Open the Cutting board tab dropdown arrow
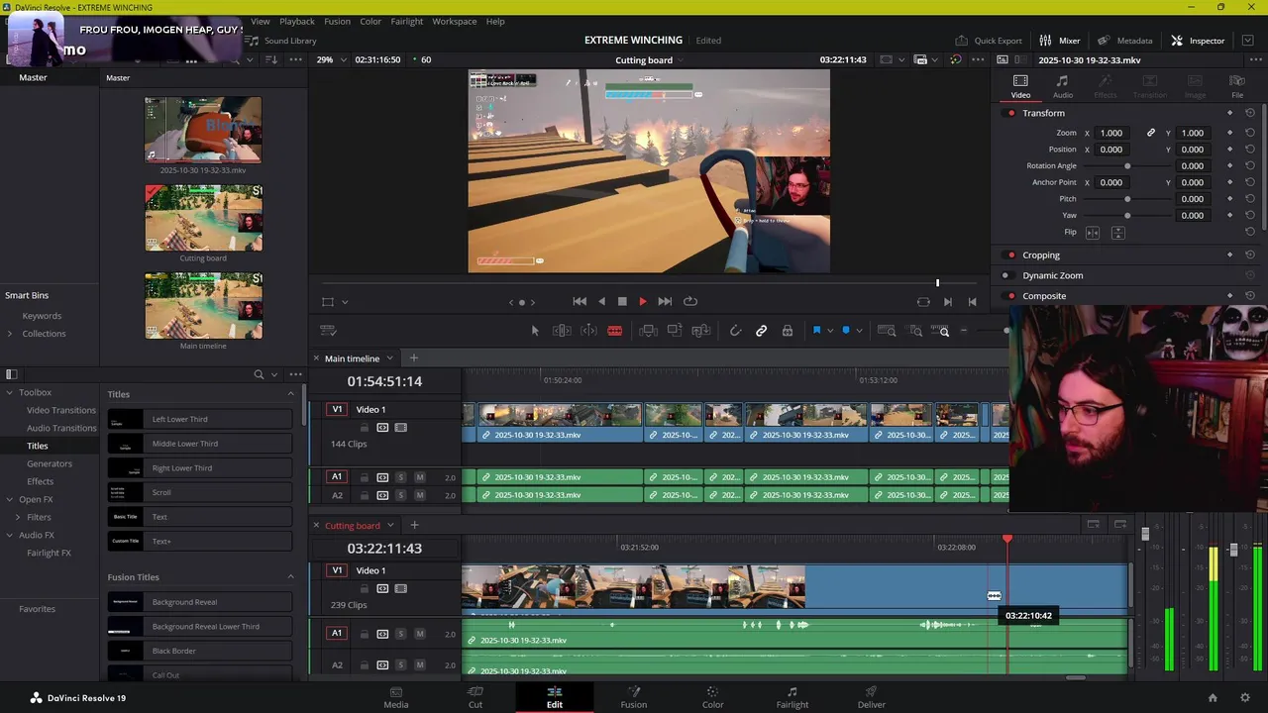Screen dimensions: 1268x713 390,526
